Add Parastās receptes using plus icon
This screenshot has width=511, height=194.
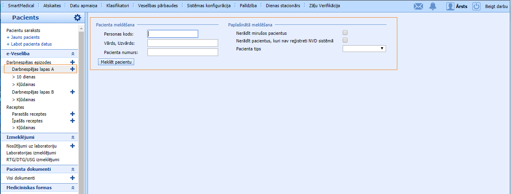(x=72, y=114)
